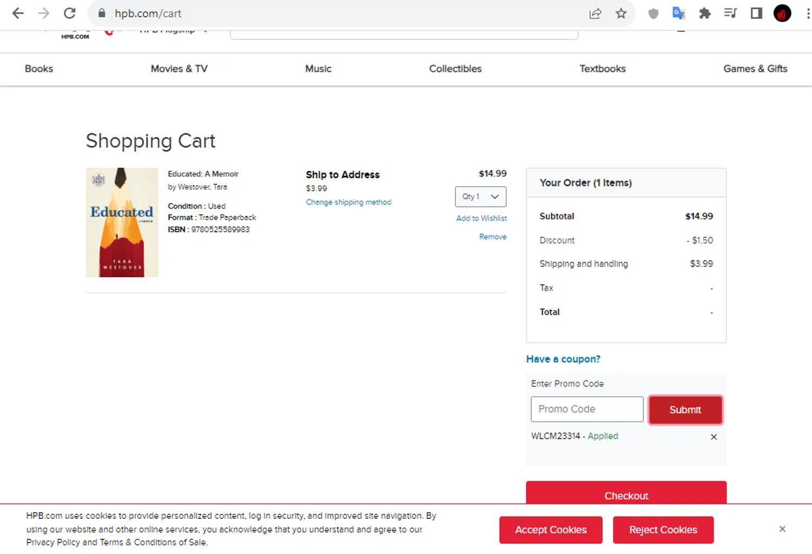Go forward in browser history
This screenshot has width=812, height=554.
click(44, 14)
